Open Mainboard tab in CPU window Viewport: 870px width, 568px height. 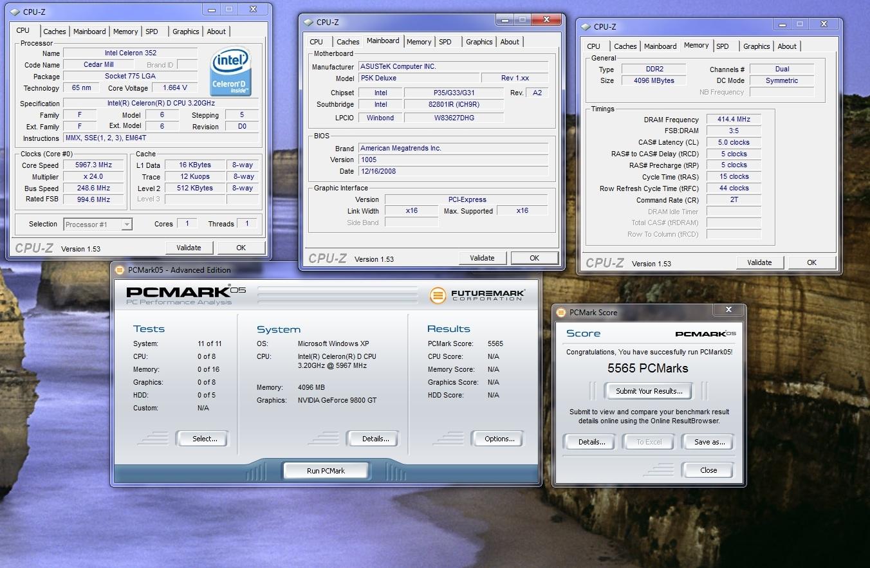click(x=89, y=32)
